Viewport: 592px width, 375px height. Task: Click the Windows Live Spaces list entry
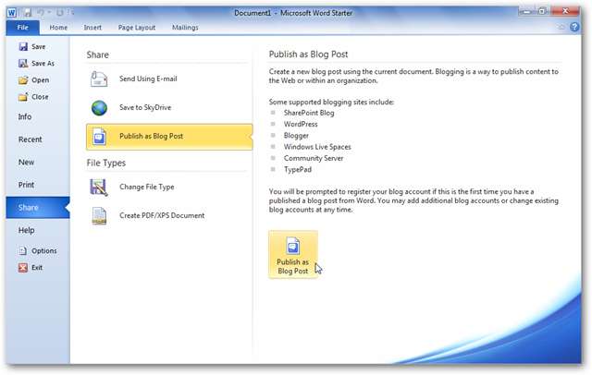coord(317,147)
